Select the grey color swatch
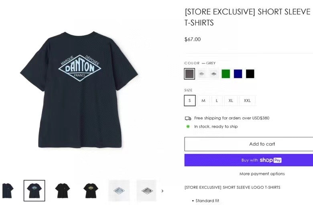This screenshot has width=313, height=205. (189, 74)
